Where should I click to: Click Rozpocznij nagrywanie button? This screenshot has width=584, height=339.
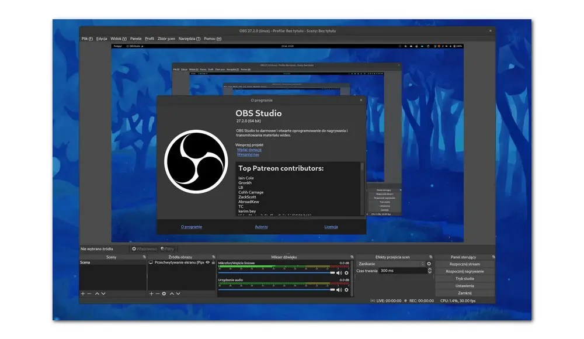(x=465, y=272)
